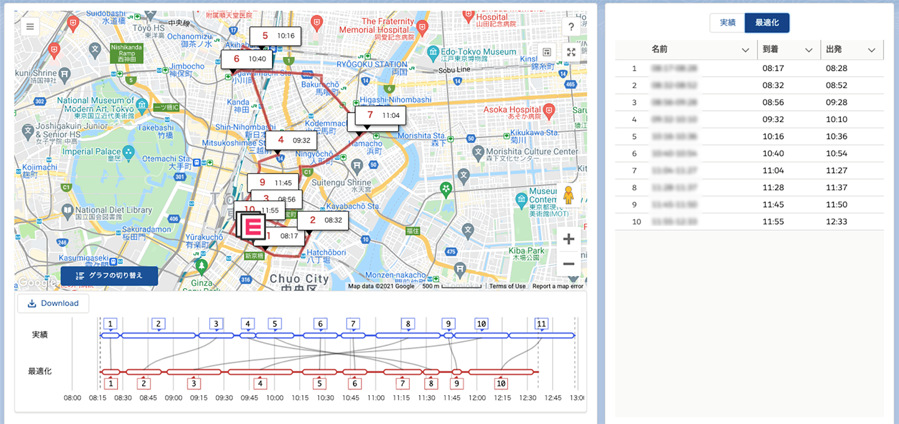Click blue marker 9 in 実績 timeline row
Screen dimensions: 899x424
[x=448, y=324]
